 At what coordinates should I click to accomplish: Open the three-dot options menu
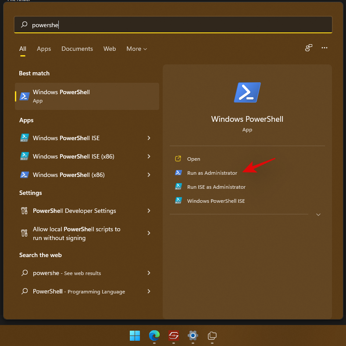325,48
